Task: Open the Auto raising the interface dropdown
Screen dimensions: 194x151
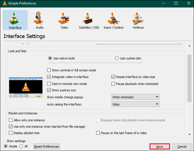Action: coord(135,104)
